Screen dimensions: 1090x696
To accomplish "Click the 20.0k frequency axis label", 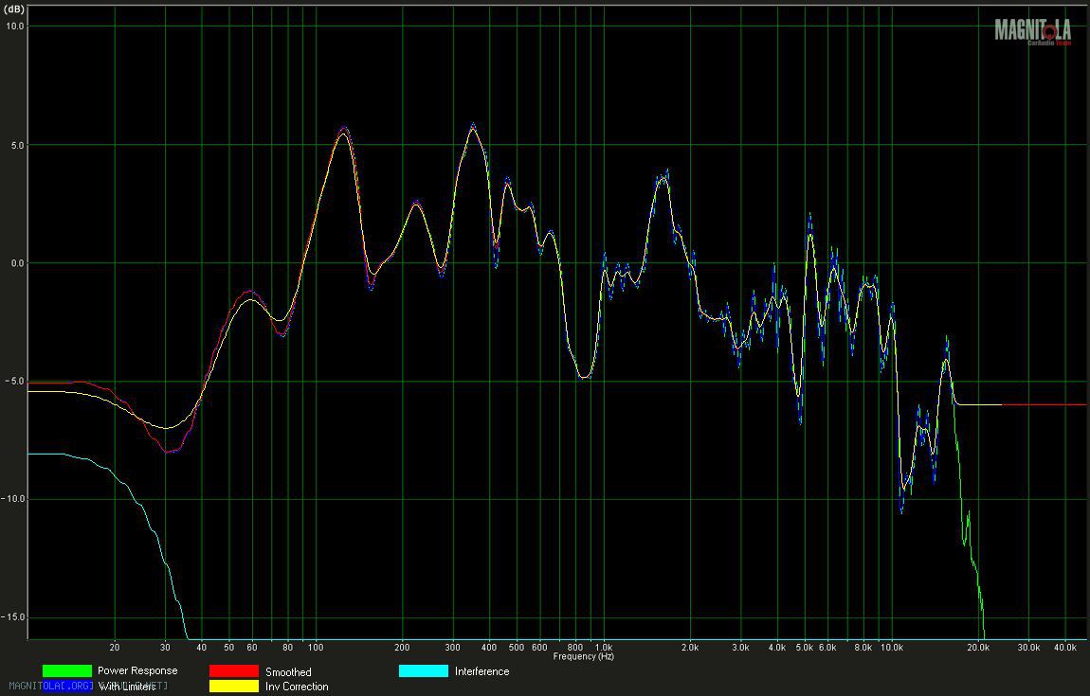I will point(979,648).
